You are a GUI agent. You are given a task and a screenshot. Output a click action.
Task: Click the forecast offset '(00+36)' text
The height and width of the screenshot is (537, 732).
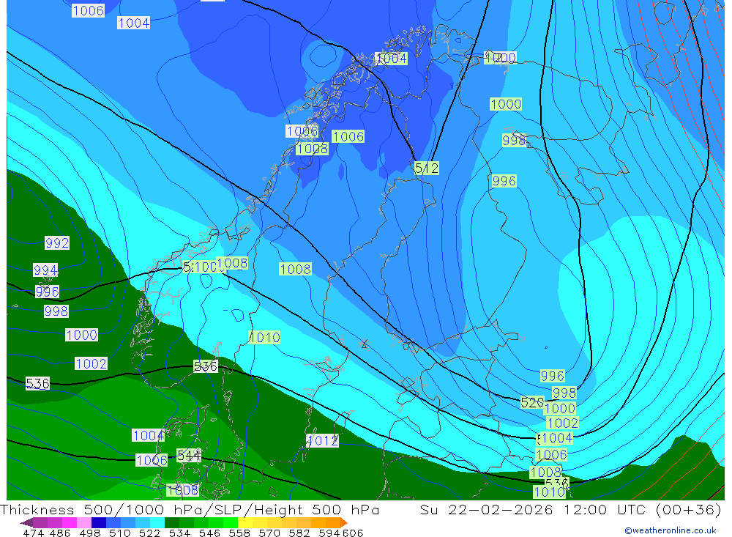(x=689, y=509)
